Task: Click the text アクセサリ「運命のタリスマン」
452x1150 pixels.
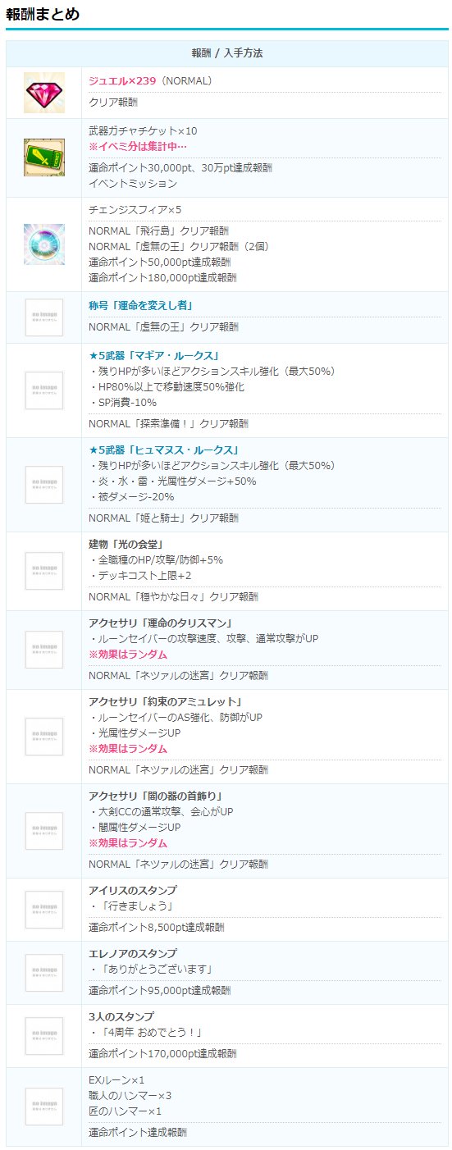Action: tap(162, 623)
